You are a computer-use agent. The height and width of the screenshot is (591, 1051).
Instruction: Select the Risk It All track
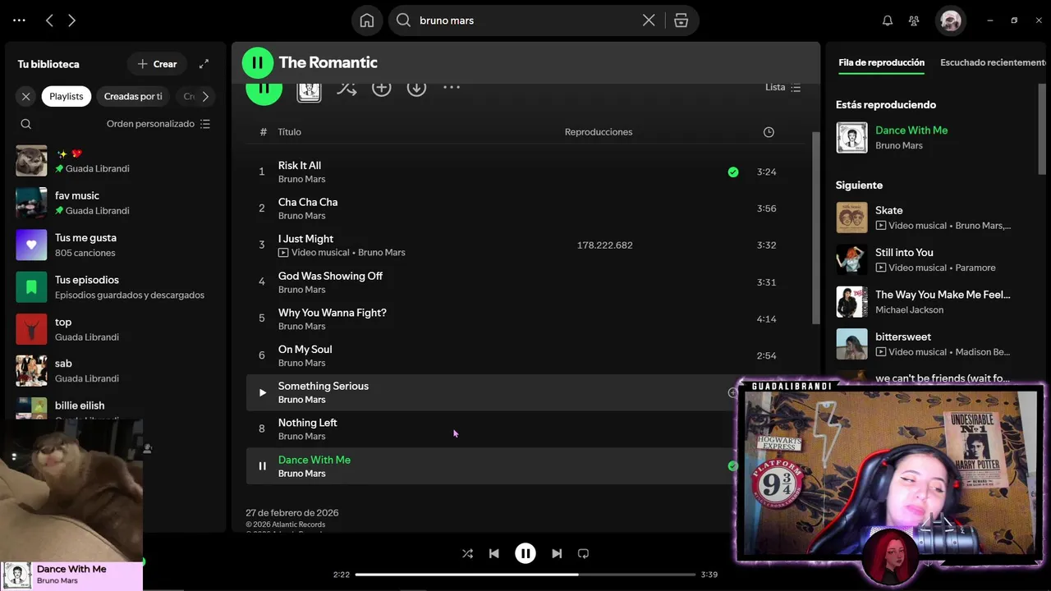[525, 172]
